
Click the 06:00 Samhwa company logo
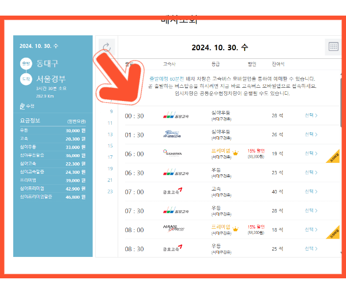[172, 153]
